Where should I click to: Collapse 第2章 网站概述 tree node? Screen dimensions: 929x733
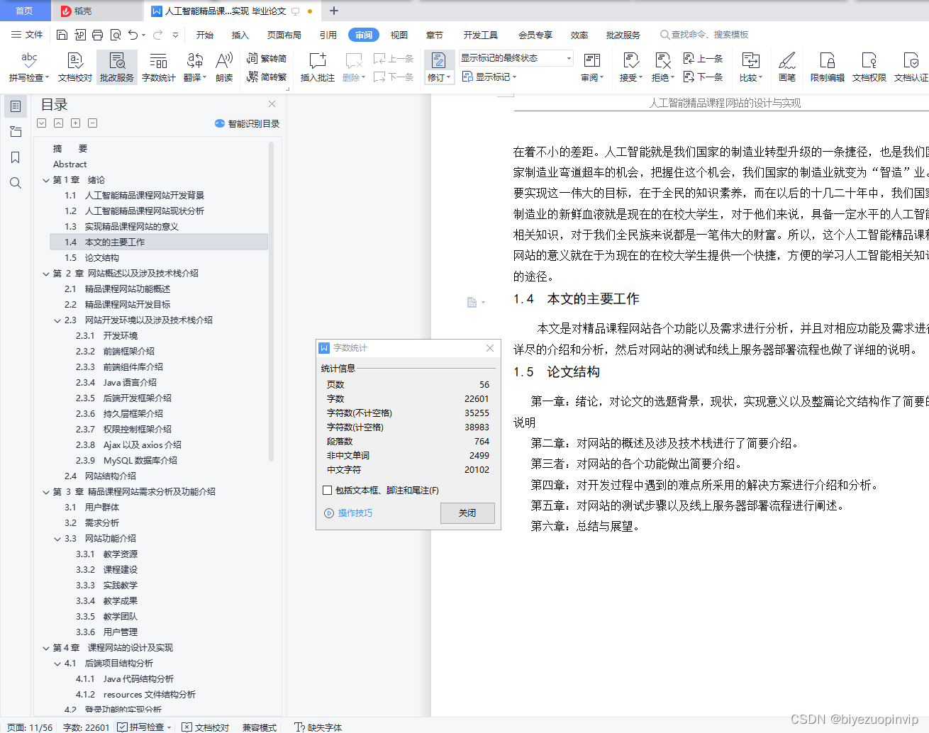pyautogui.click(x=46, y=274)
